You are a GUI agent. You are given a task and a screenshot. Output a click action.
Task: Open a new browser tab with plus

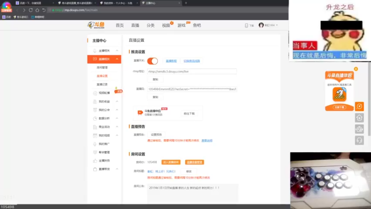tap(186, 3)
